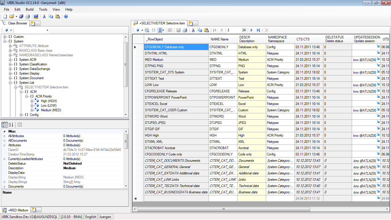Click the cut scissors icon in the grid toolbar
The height and width of the screenshot is (220, 391).
click(x=193, y=30)
